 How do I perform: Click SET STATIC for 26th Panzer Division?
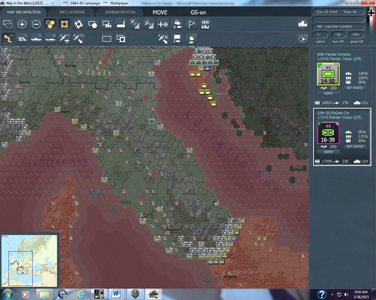[x=355, y=88]
